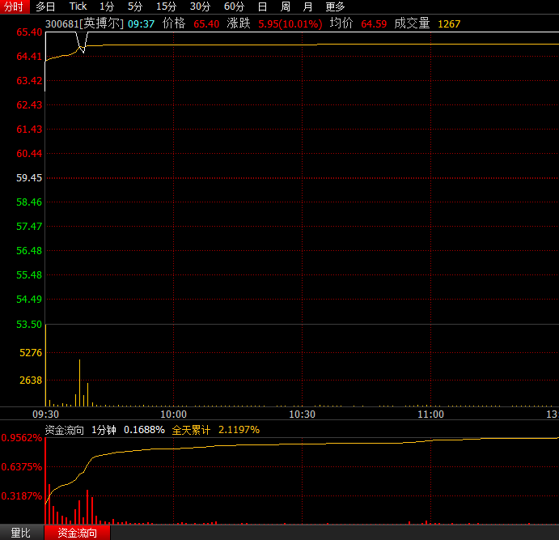The height and width of the screenshot is (540, 559).
Task: Open the 多日 multi-day chart tab
Action: click(45, 6)
